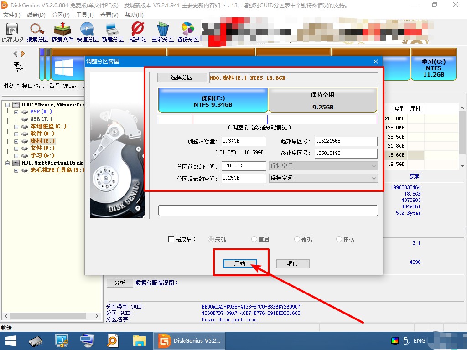This screenshot has width=467, height=350.
Task: Go to next disk with right arrow
Action: click(23, 54)
